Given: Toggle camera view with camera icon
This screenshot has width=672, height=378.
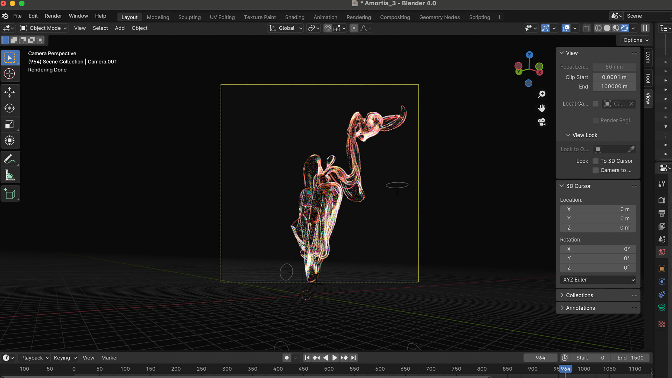Looking at the screenshot, I should [x=542, y=122].
